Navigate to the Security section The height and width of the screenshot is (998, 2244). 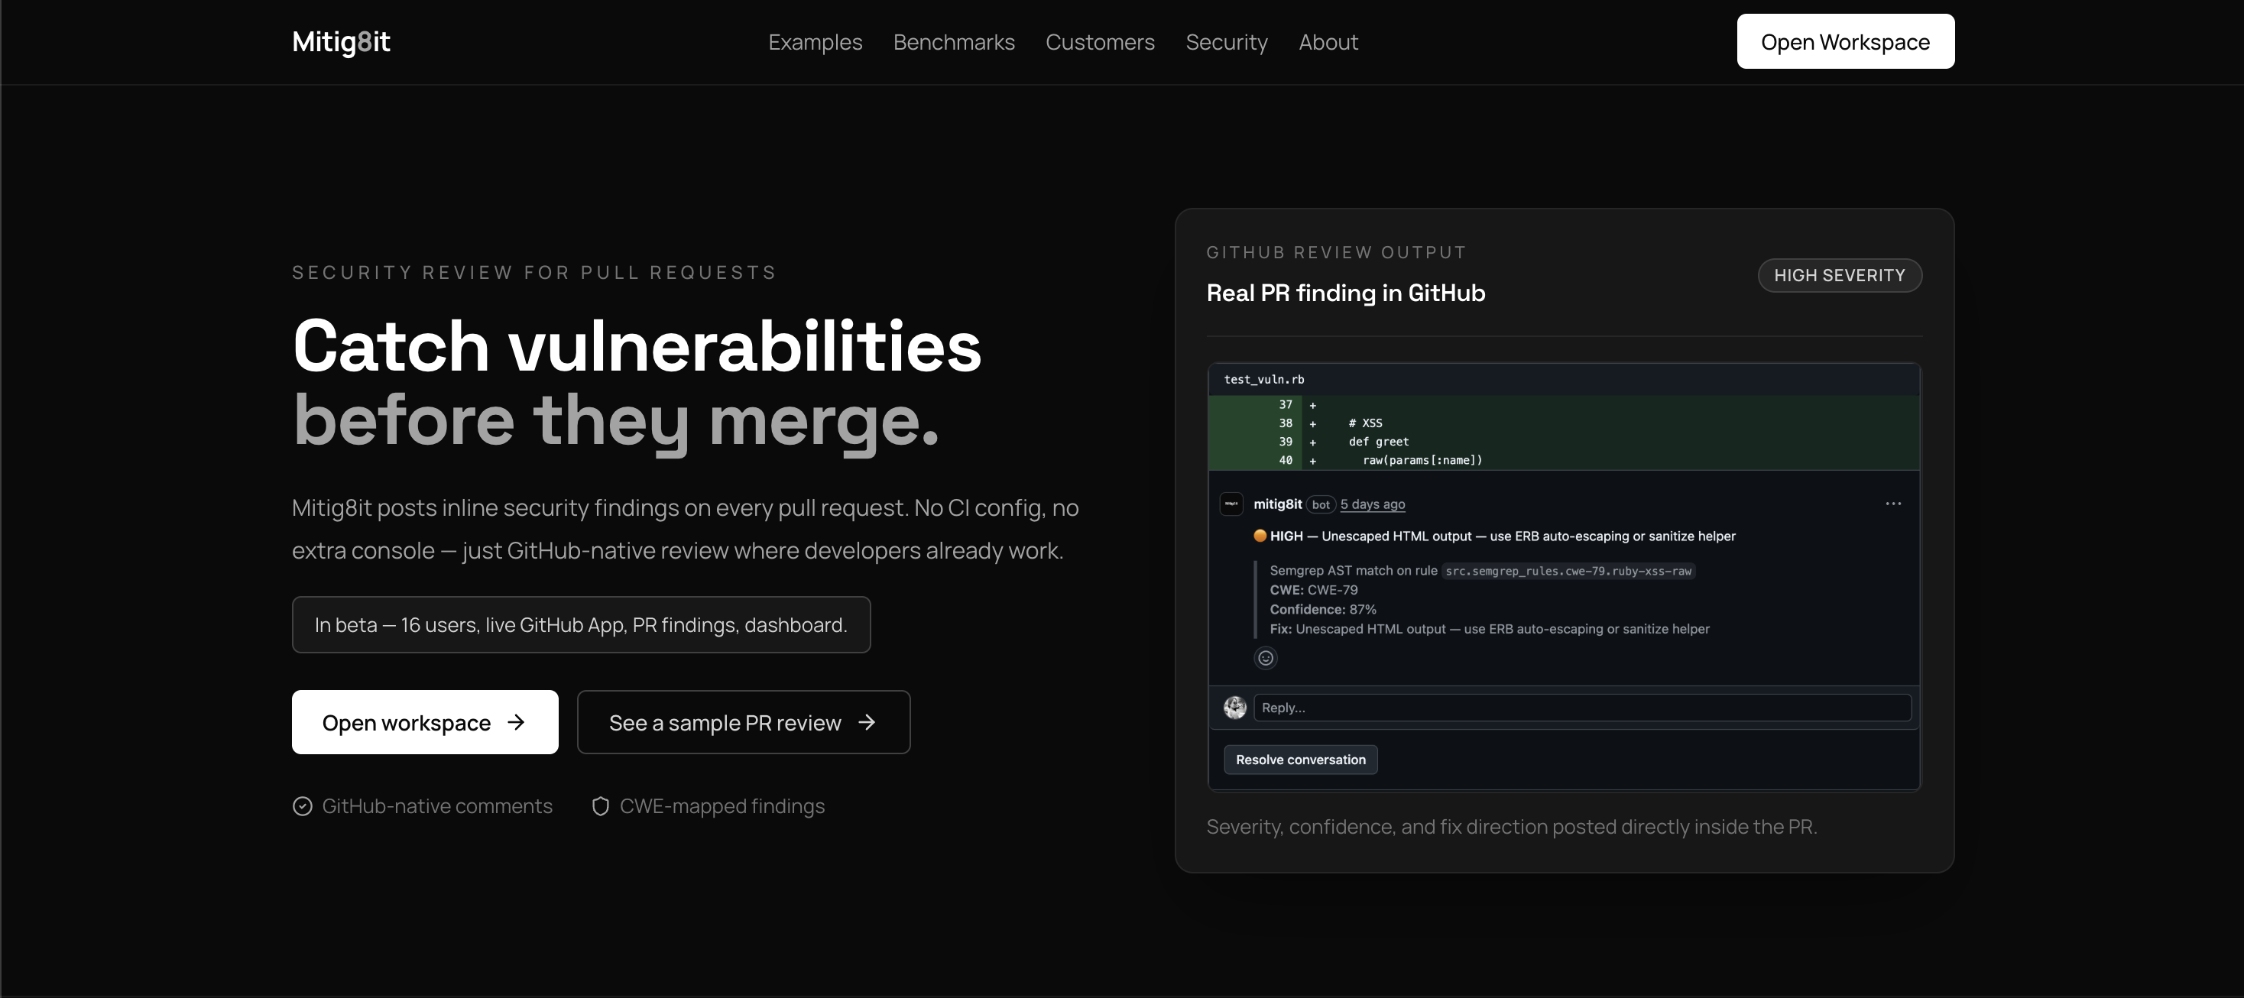click(x=1227, y=42)
